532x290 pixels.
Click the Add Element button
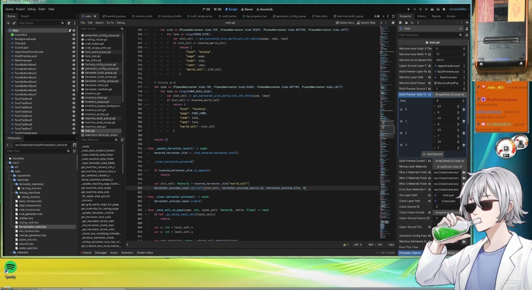432,154
